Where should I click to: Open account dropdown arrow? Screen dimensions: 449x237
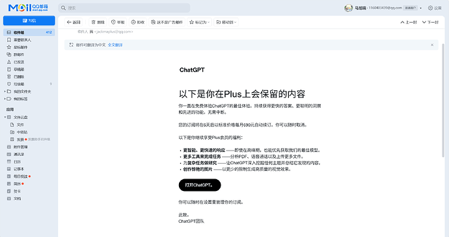420,8
